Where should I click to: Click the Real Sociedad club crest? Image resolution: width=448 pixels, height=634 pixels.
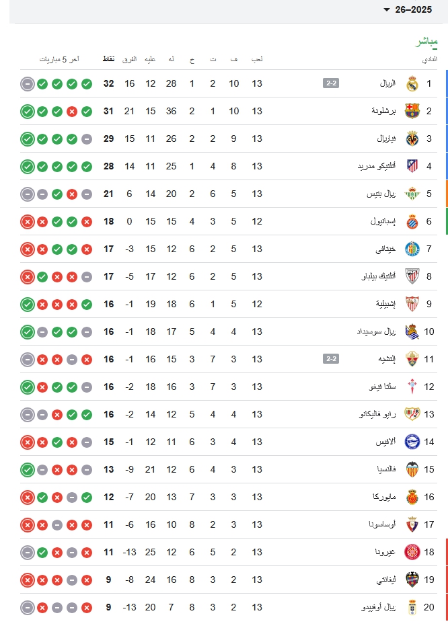(412, 331)
